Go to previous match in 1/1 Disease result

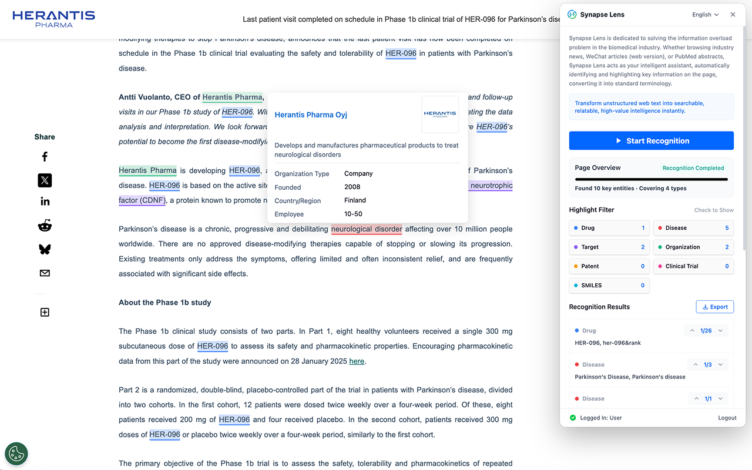[697, 399]
